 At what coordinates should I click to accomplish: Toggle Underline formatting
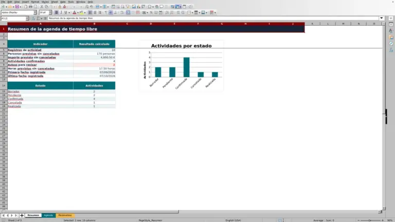coord(65,12)
